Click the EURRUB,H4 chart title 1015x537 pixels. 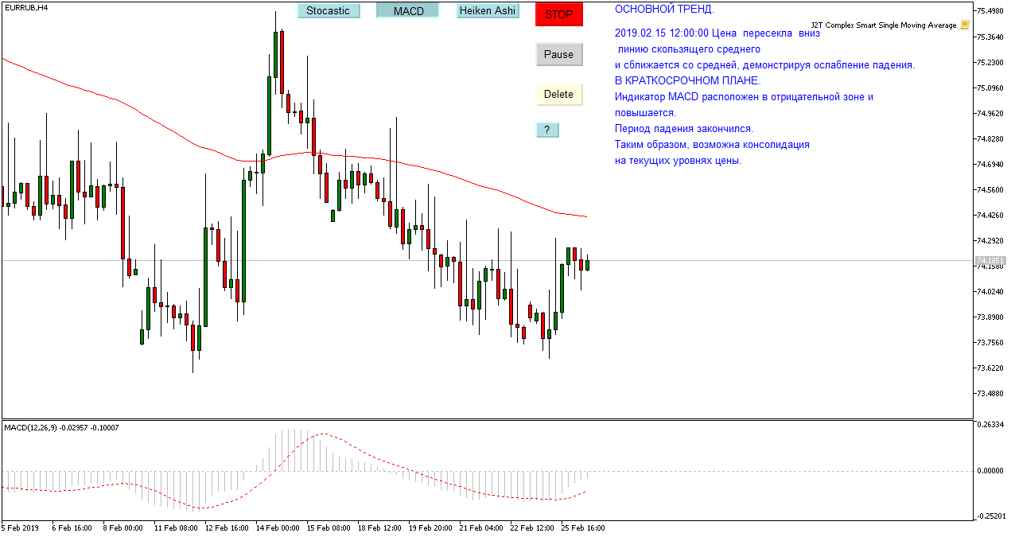point(25,7)
